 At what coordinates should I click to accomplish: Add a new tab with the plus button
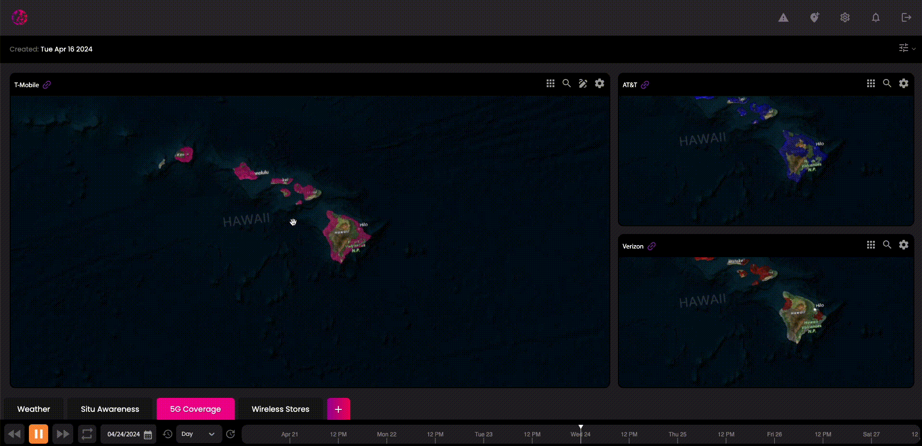point(338,409)
